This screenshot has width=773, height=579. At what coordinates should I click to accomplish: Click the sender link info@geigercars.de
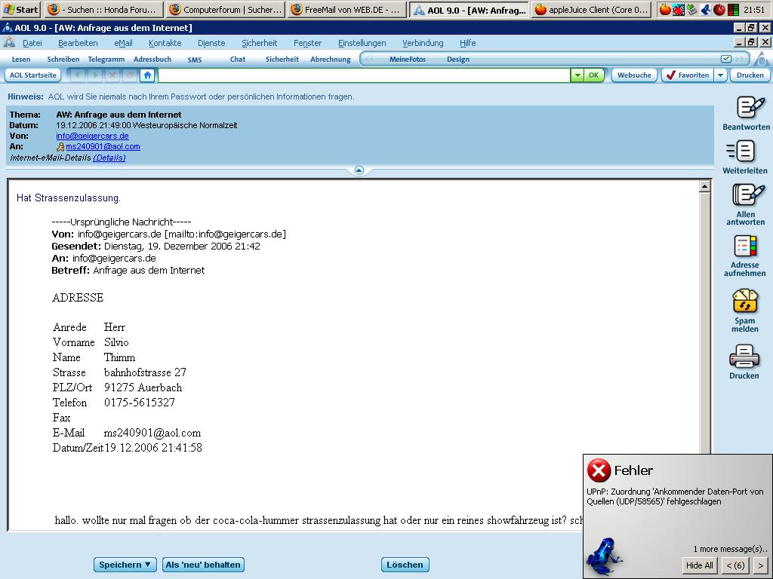[92, 136]
